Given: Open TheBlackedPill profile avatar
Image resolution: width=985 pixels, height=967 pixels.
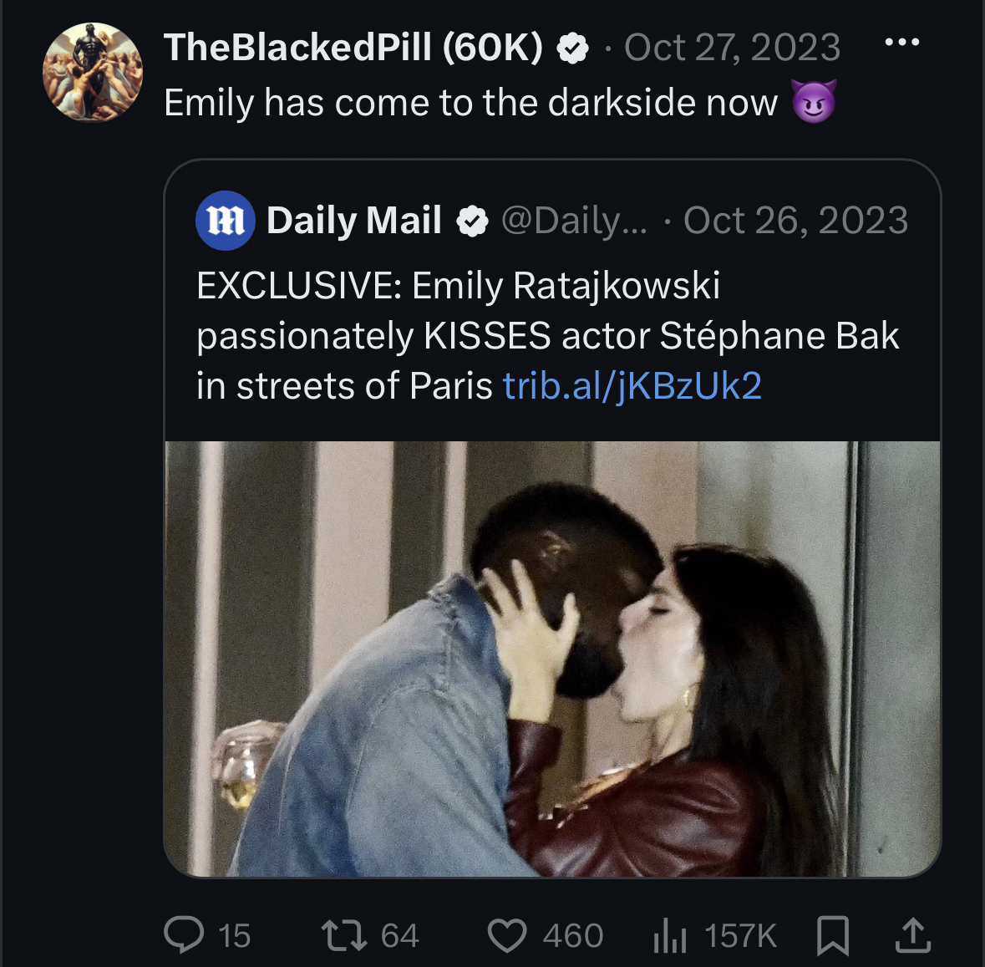Looking at the screenshot, I should [93, 72].
